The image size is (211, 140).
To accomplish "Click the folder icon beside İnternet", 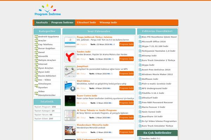I will click(x=36, y=64).
